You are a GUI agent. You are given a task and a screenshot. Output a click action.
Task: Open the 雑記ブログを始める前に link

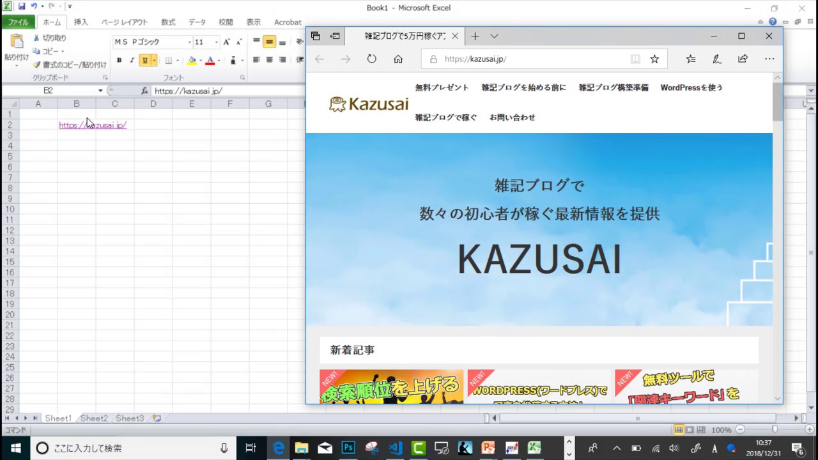[523, 88]
